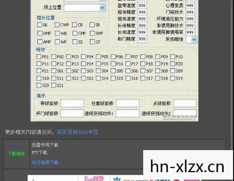Enable the CB position checkbox

pos(74,25)
